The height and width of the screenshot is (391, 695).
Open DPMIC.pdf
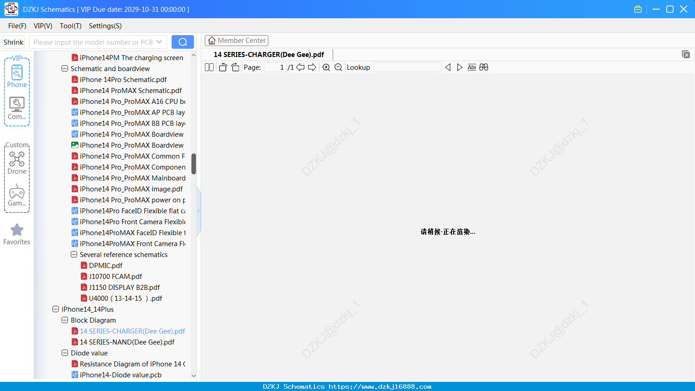click(x=101, y=266)
